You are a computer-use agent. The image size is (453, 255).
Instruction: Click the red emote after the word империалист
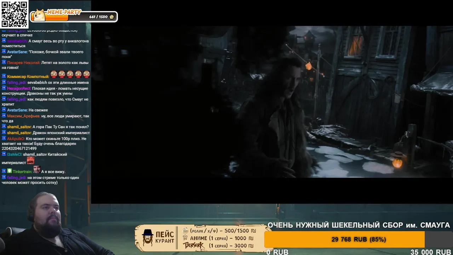tap(31, 161)
